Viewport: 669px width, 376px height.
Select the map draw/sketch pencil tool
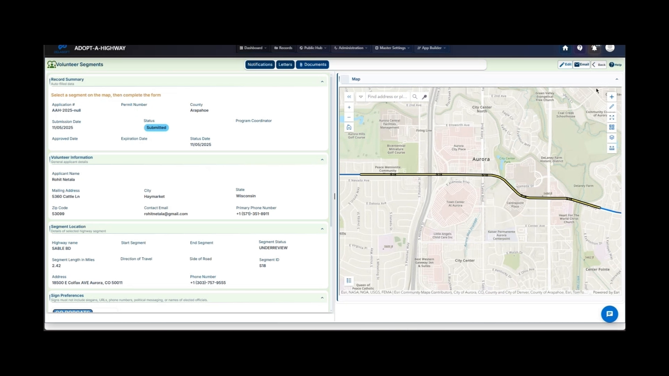tap(612, 107)
